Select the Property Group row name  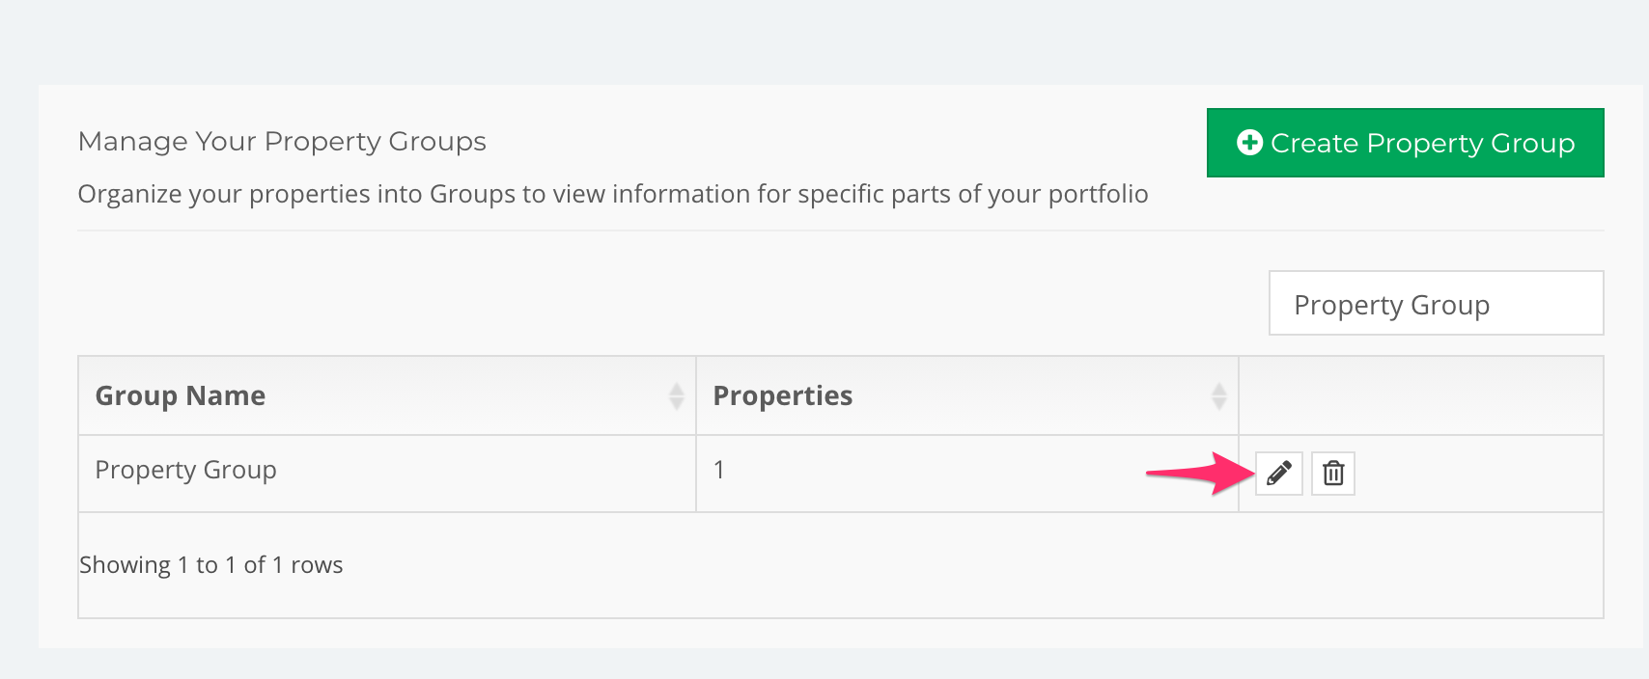185,470
